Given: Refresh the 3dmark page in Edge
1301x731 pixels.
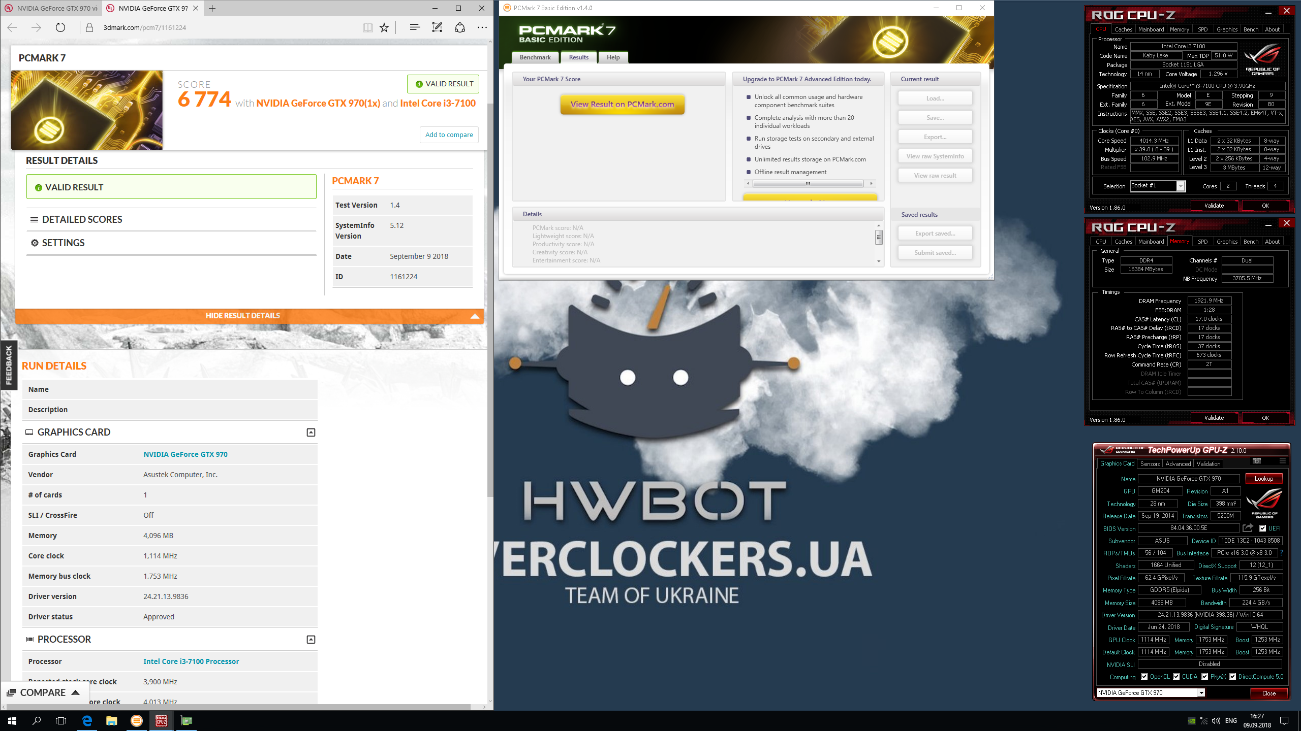Looking at the screenshot, I should 60,27.
